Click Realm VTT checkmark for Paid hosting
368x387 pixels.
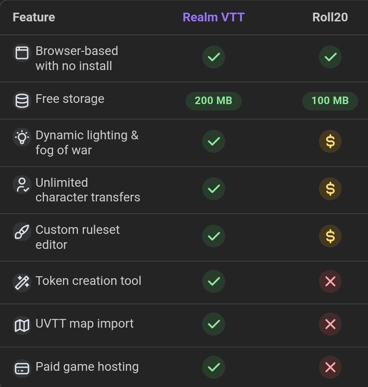[214, 367]
